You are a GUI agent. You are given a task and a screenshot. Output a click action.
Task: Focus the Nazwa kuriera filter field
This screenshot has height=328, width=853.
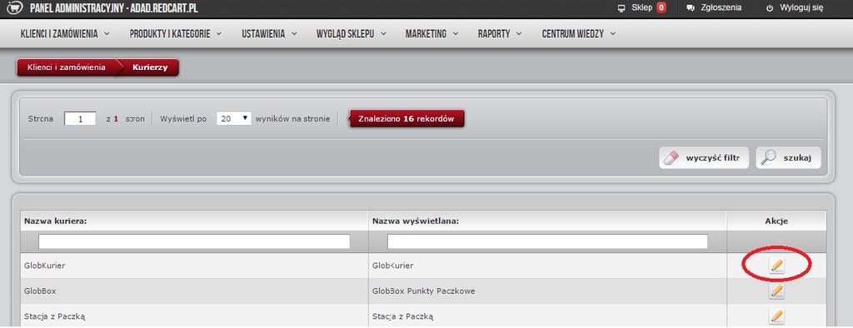(194, 241)
